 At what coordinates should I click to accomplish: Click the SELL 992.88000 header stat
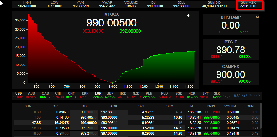pyautogui.click(x=181, y=4)
